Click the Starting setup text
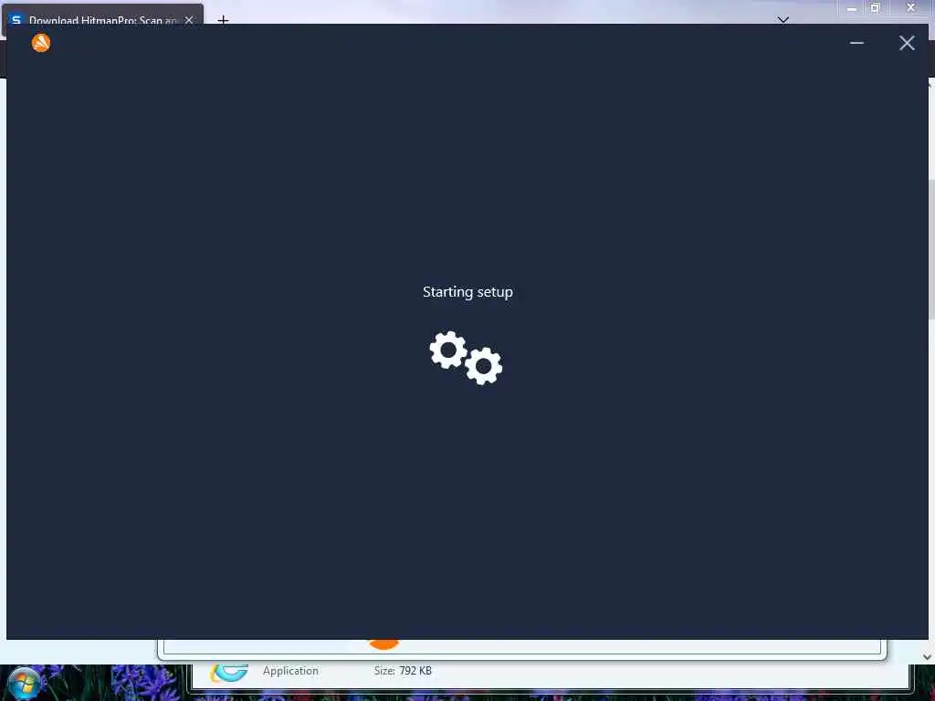This screenshot has width=935, height=701. [467, 291]
